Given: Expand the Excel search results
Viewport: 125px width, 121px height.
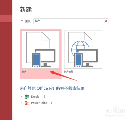Looking at the screenshot, I should (x=21, y=97).
